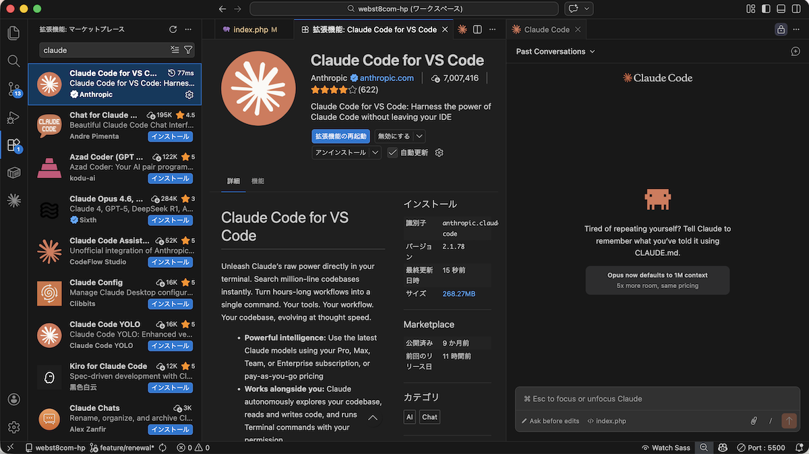Image resolution: width=809 pixels, height=454 pixels.
Task: Toggle the auto-update checkbox
Action: pos(392,153)
